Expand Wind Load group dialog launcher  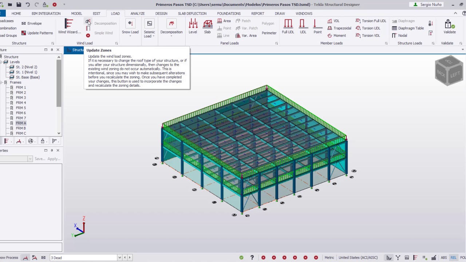click(116, 43)
